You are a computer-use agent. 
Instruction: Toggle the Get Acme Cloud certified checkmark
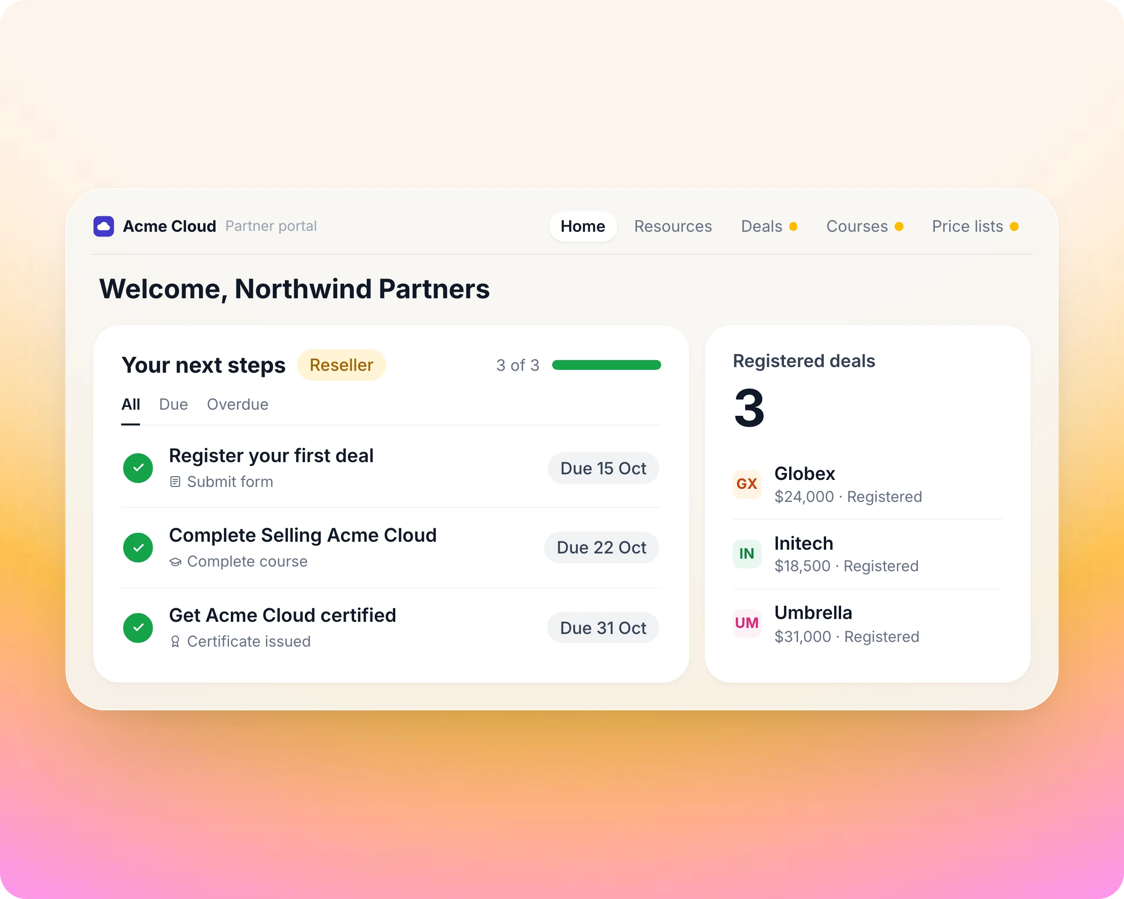138,627
